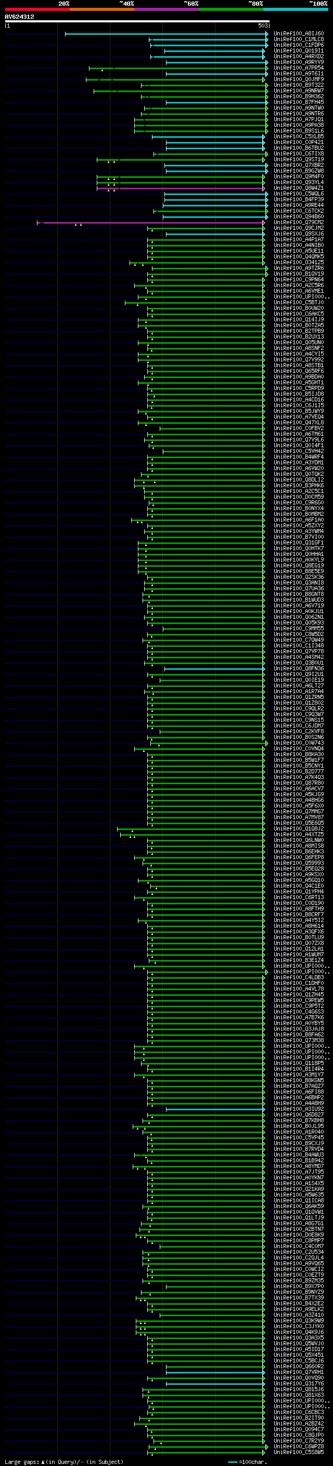The image size is (333, 1466).
Task: Click the green ~80% identity legend segment
Action: (x=231, y=9)
